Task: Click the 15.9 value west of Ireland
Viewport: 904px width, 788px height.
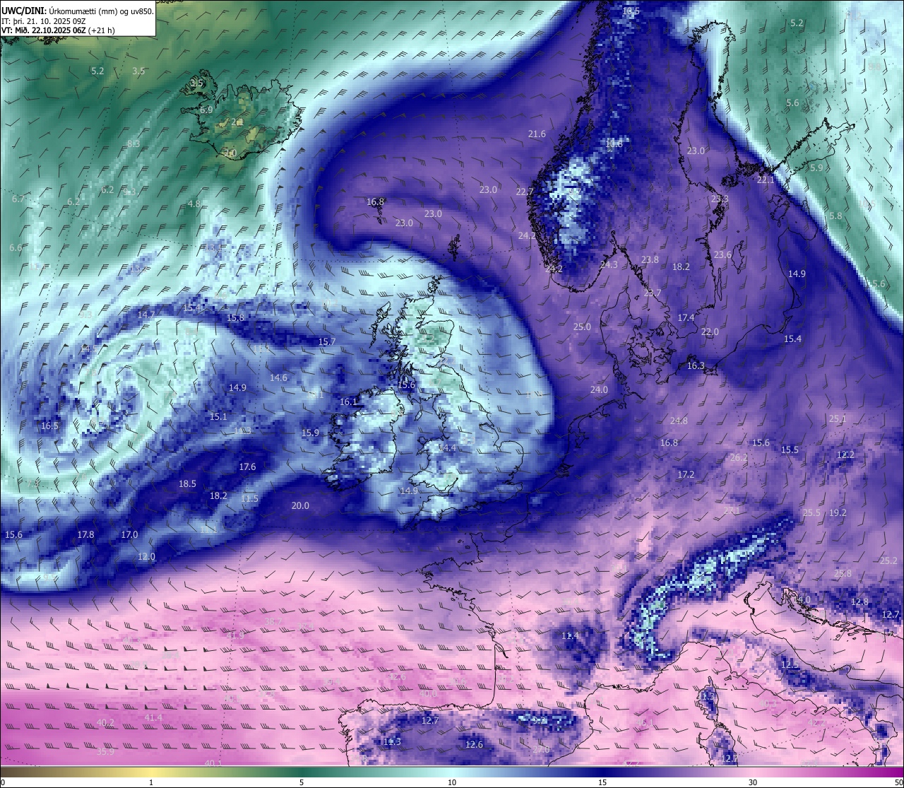Action: pyautogui.click(x=310, y=433)
